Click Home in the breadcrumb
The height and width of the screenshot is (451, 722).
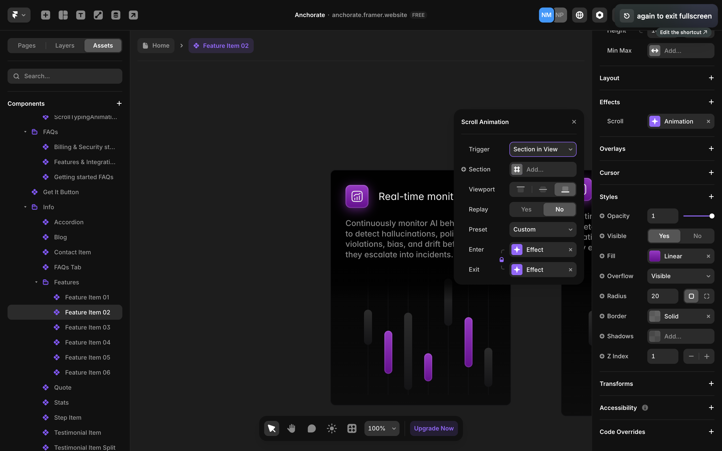[x=156, y=46]
